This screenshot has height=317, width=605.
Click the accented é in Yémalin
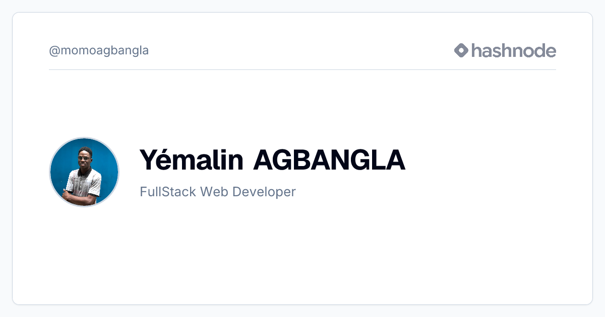pyautogui.click(x=171, y=160)
